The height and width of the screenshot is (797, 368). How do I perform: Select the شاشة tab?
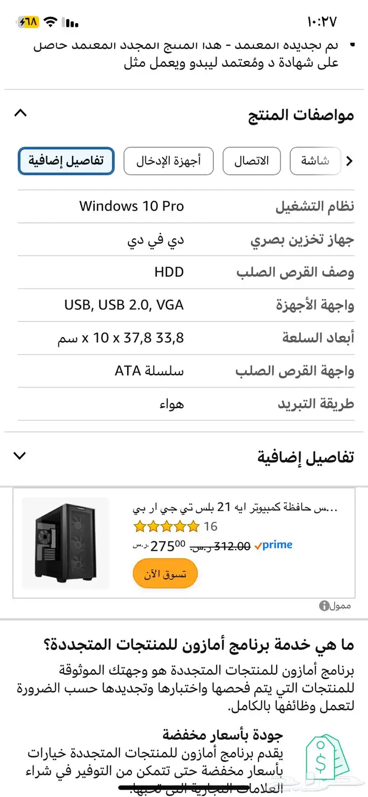[315, 161]
